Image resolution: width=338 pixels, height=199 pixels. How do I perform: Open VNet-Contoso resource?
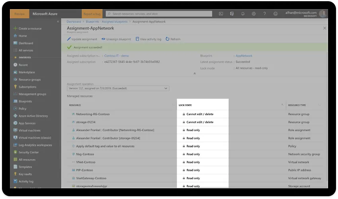(x=85, y=162)
